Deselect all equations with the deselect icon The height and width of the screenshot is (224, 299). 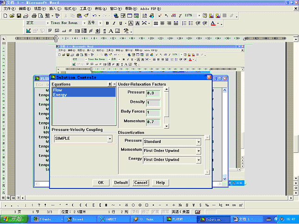pos(114,84)
